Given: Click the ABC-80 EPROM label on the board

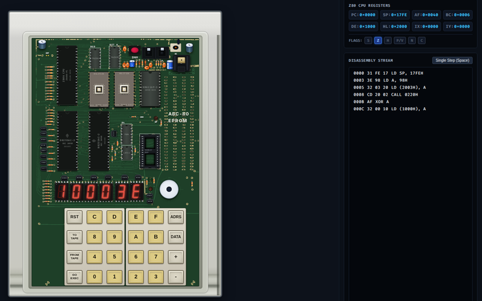Looking at the screenshot, I should coord(178,117).
